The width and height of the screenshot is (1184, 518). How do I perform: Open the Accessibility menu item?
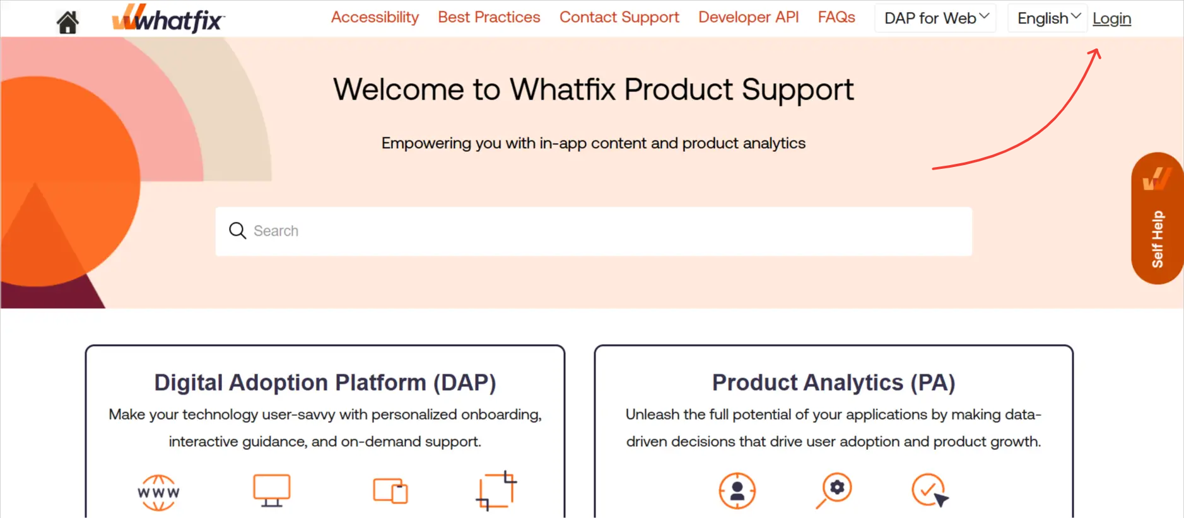375,17
